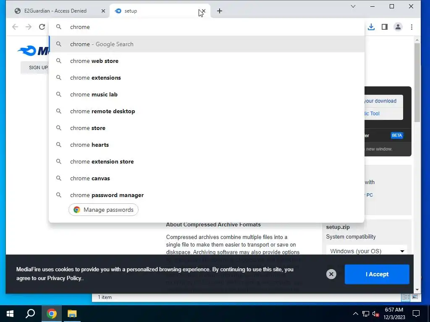Click the scrollbar down arrow
The image size is (430, 322).
[x=417, y=289]
